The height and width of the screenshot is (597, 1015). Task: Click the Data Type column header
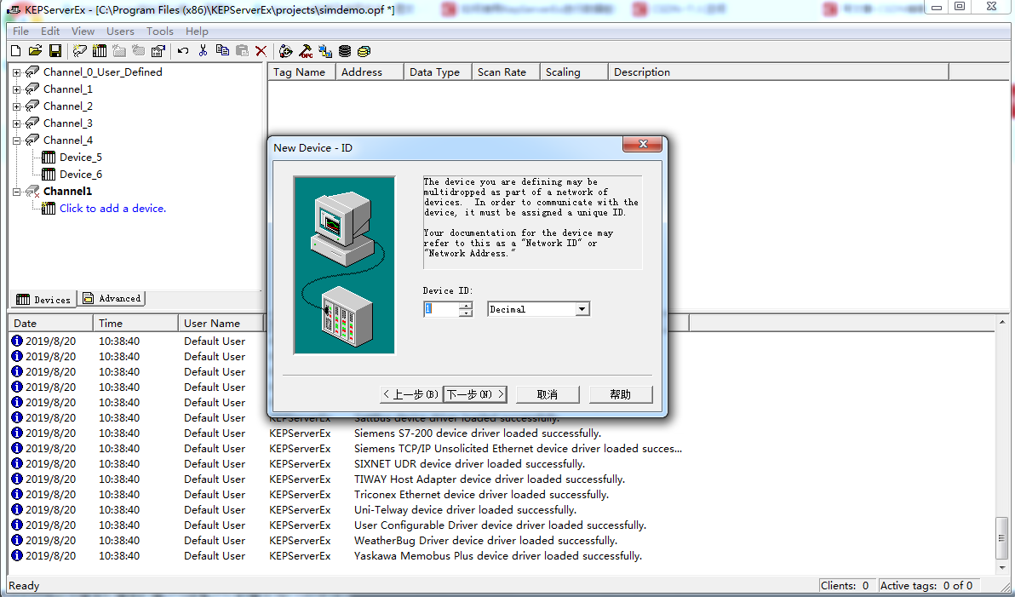pyautogui.click(x=438, y=72)
